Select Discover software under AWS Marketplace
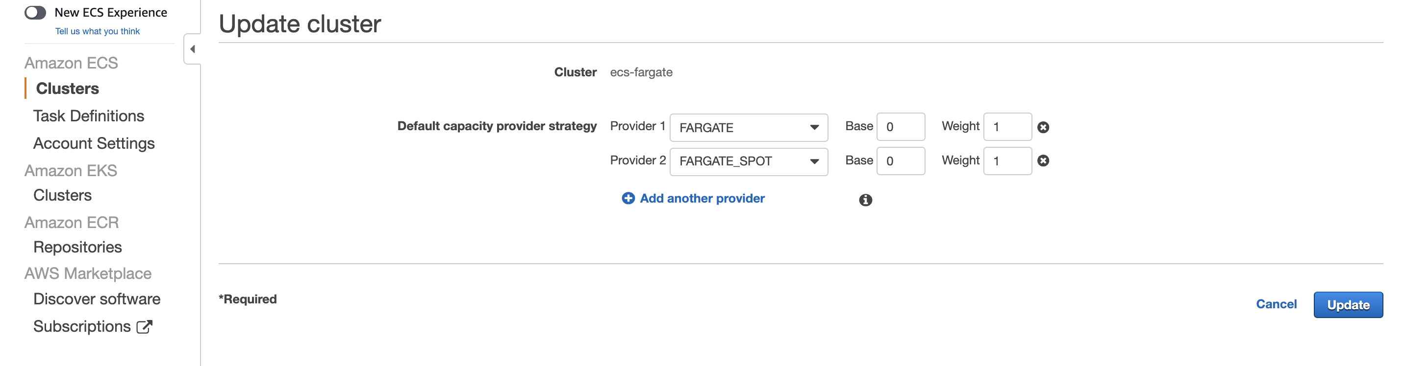The image size is (1405, 366). (97, 298)
